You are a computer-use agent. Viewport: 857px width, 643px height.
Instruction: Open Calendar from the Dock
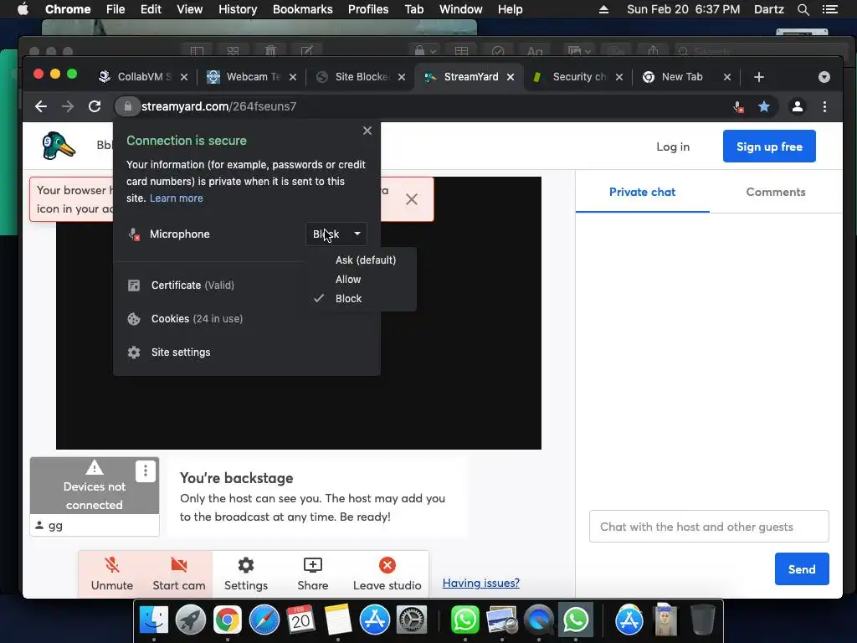pyautogui.click(x=300, y=620)
